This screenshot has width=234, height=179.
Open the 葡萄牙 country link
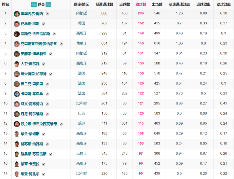81,44
